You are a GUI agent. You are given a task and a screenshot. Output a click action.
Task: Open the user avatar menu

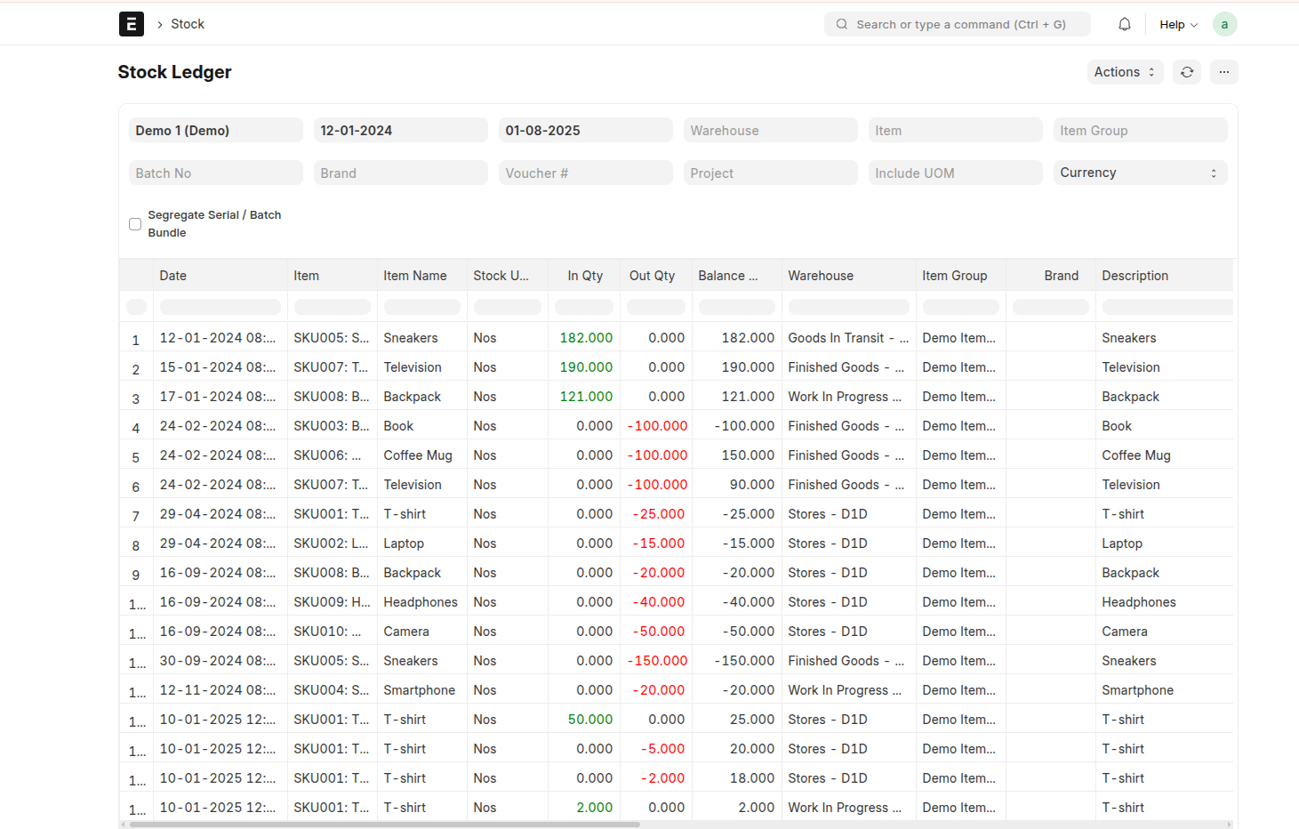click(1225, 24)
